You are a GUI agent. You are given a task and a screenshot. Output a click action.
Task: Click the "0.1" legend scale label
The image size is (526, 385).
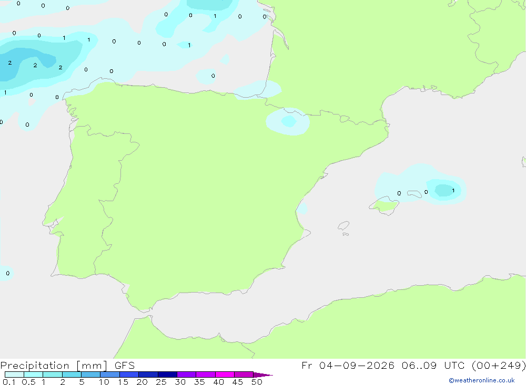point(9,382)
